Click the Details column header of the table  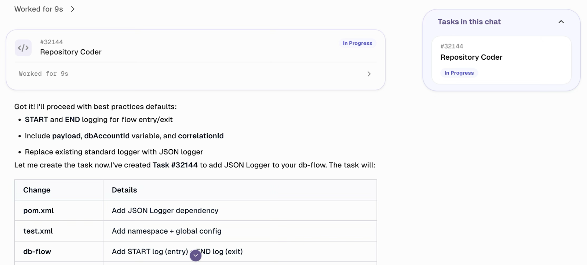124,190
